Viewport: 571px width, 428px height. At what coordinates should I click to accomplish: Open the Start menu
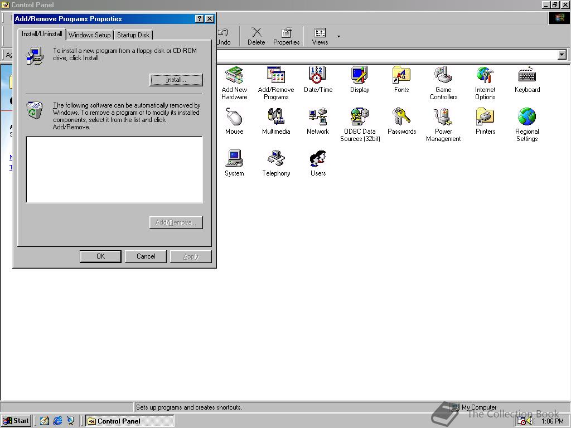16,421
